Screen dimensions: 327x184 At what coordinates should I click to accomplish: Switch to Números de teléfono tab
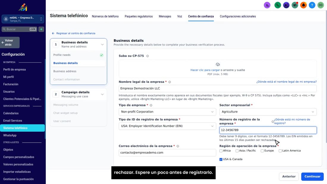pyautogui.click(x=105, y=16)
